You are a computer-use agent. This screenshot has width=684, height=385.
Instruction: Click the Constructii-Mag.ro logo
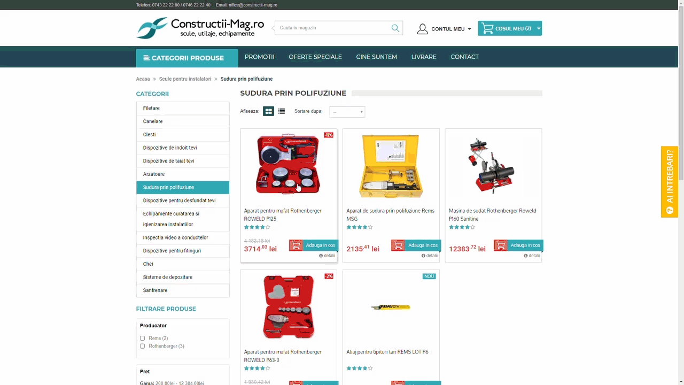(x=200, y=28)
